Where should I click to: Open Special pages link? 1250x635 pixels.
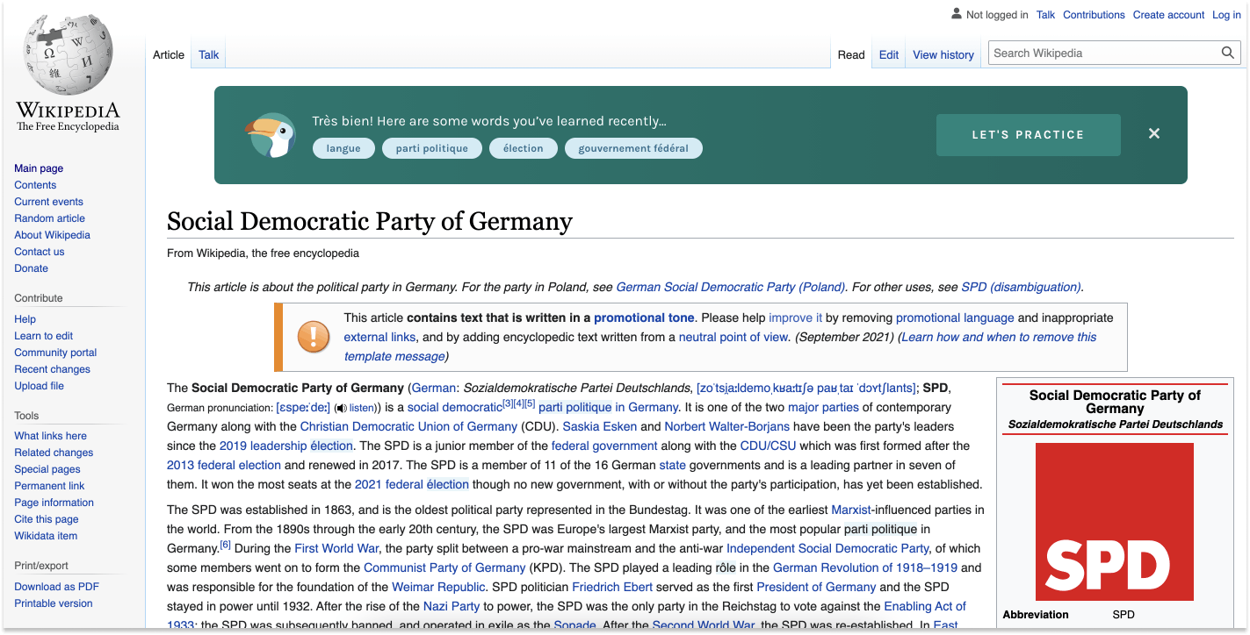pos(47,469)
